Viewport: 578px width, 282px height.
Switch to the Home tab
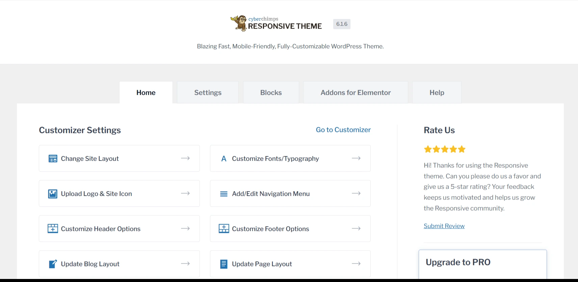[146, 93]
